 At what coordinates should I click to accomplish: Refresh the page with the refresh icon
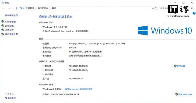[156, 8]
